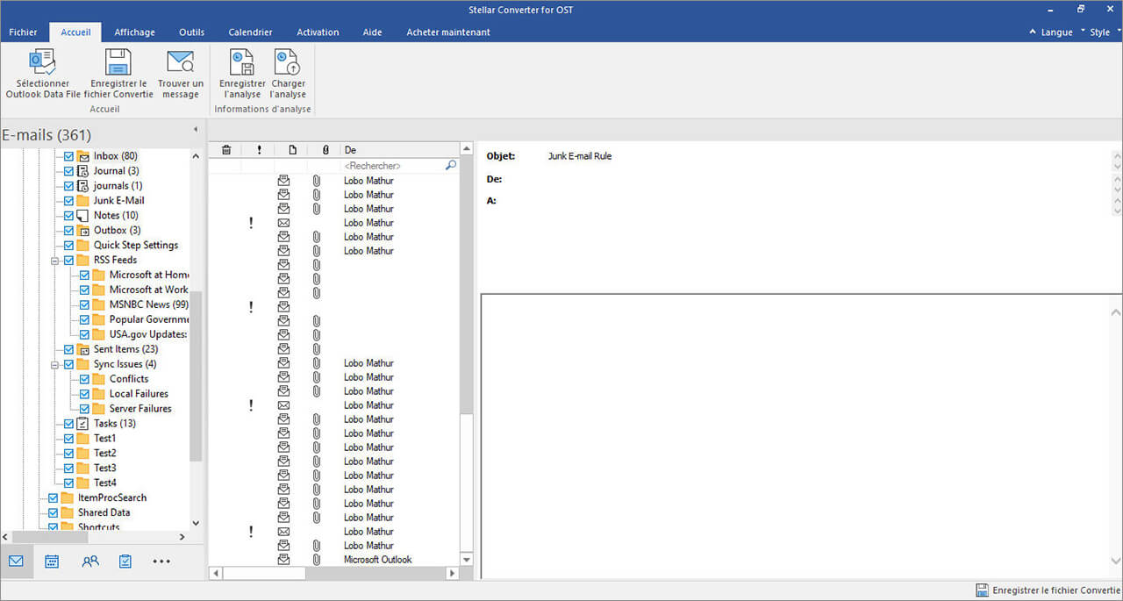Uncheck the Inbox (80) checkbox
1123x601 pixels.
pos(69,156)
